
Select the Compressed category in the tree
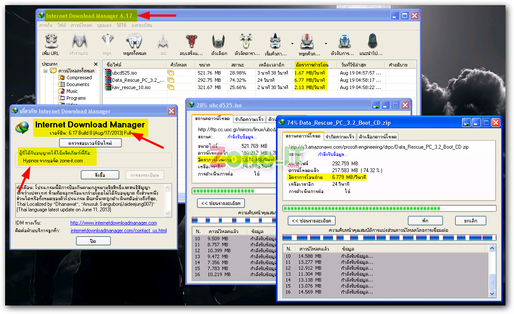[x=79, y=78]
